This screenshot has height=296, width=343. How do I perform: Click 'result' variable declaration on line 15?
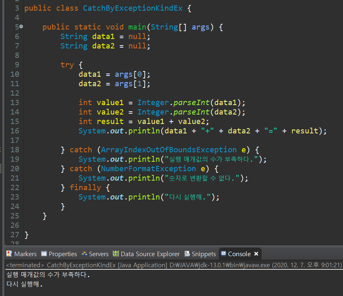(x=110, y=122)
